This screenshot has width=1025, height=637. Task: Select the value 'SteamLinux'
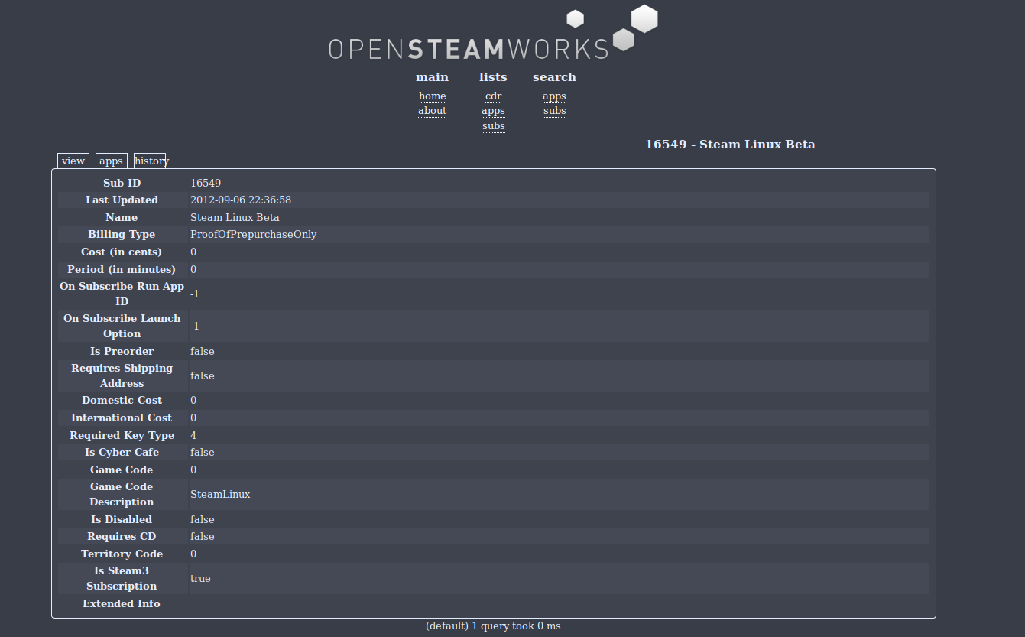pos(220,494)
